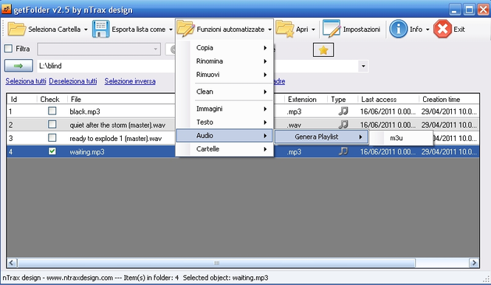Click the red Exit icon

coord(442,29)
